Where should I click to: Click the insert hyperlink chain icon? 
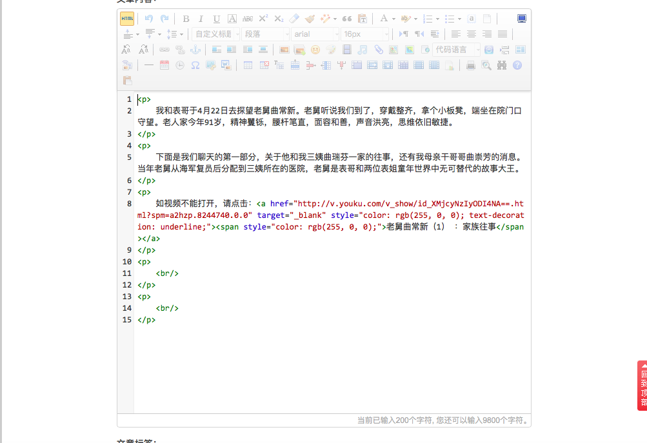[164, 50]
